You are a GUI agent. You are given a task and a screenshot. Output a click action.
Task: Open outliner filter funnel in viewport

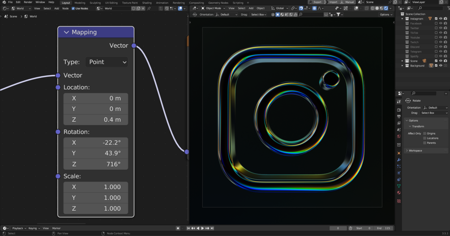tap(339, 14)
